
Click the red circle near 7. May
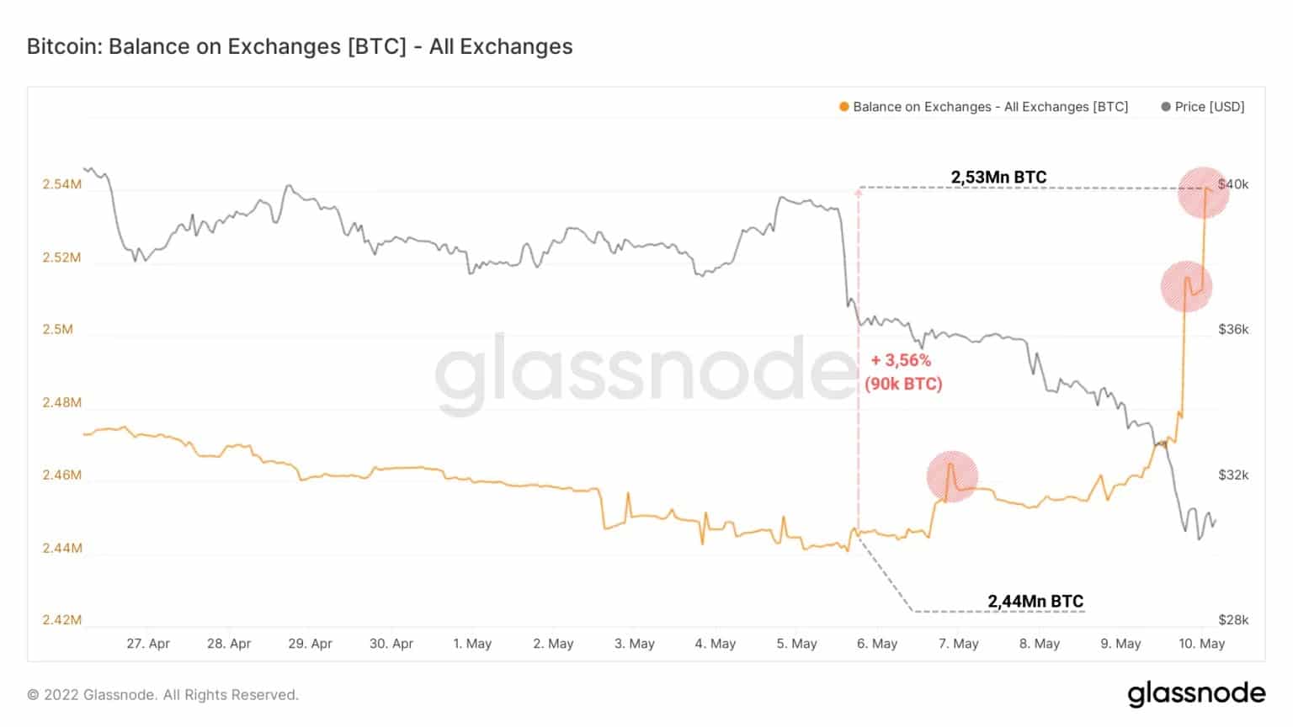(x=952, y=476)
